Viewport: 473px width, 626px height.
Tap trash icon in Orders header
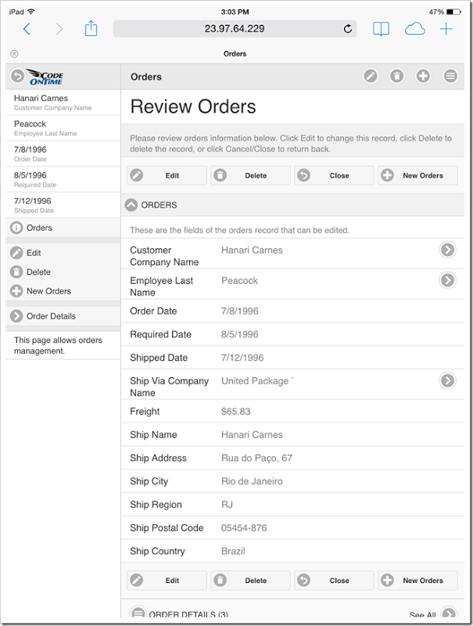click(x=397, y=76)
